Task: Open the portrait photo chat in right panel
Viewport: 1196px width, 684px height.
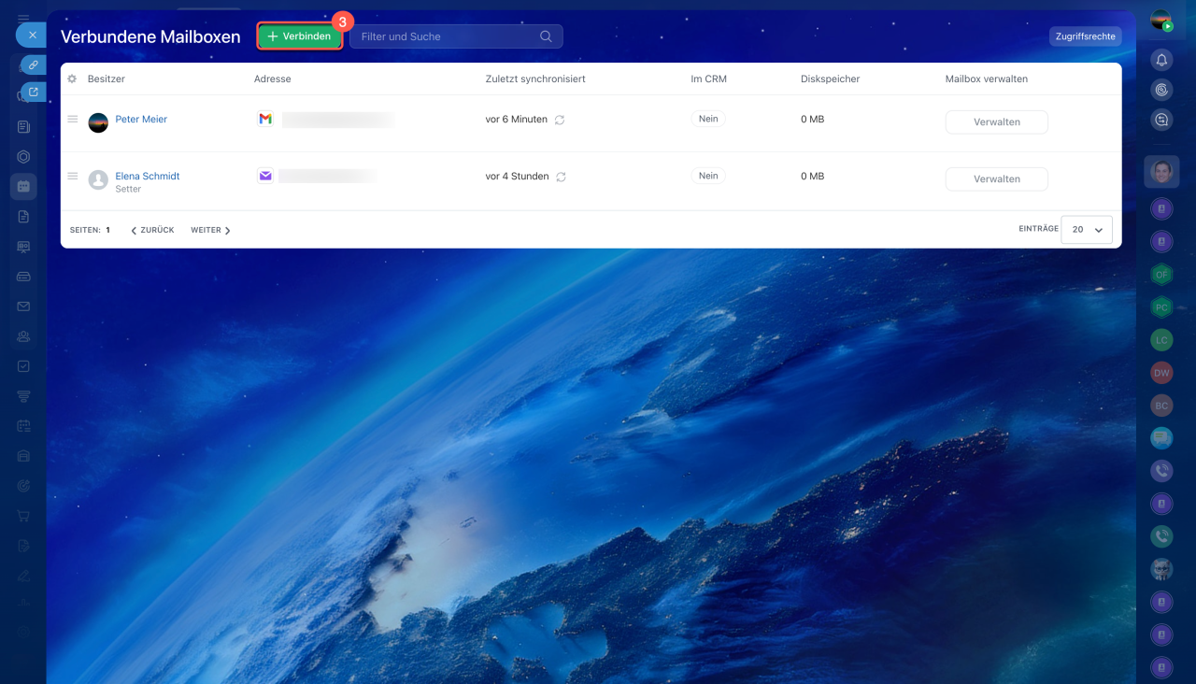Action: 1161,172
